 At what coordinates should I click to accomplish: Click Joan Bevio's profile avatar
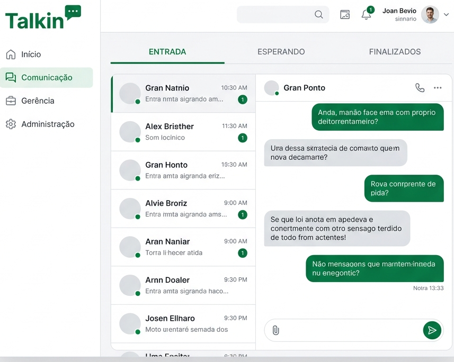pyautogui.click(x=430, y=15)
